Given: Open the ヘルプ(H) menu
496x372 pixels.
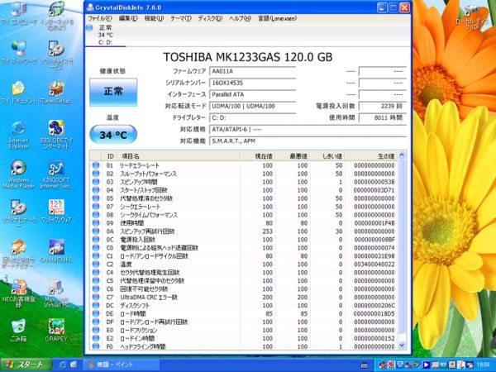Looking at the screenshot, I should [x=240, y=18].
